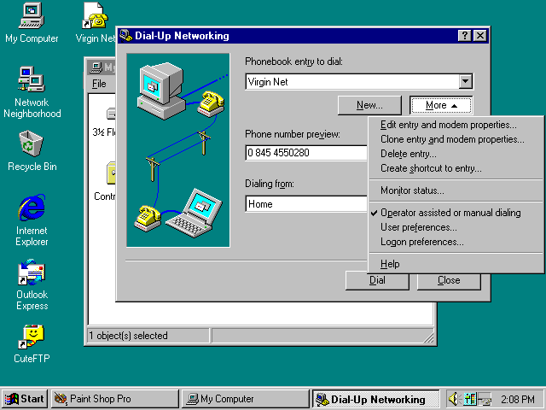The image size is (546, 410).
Task: Click the '1 object(s) selected' status text
Action: (129, 336)
